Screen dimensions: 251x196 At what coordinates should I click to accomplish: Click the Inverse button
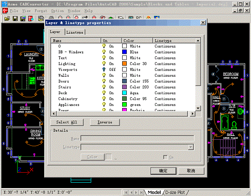105,122
